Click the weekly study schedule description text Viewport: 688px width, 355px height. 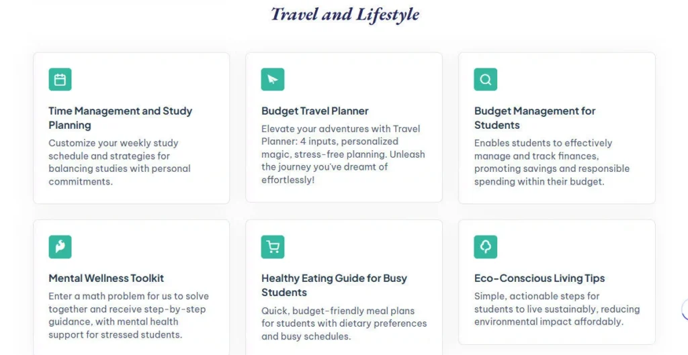pos(120,162)
